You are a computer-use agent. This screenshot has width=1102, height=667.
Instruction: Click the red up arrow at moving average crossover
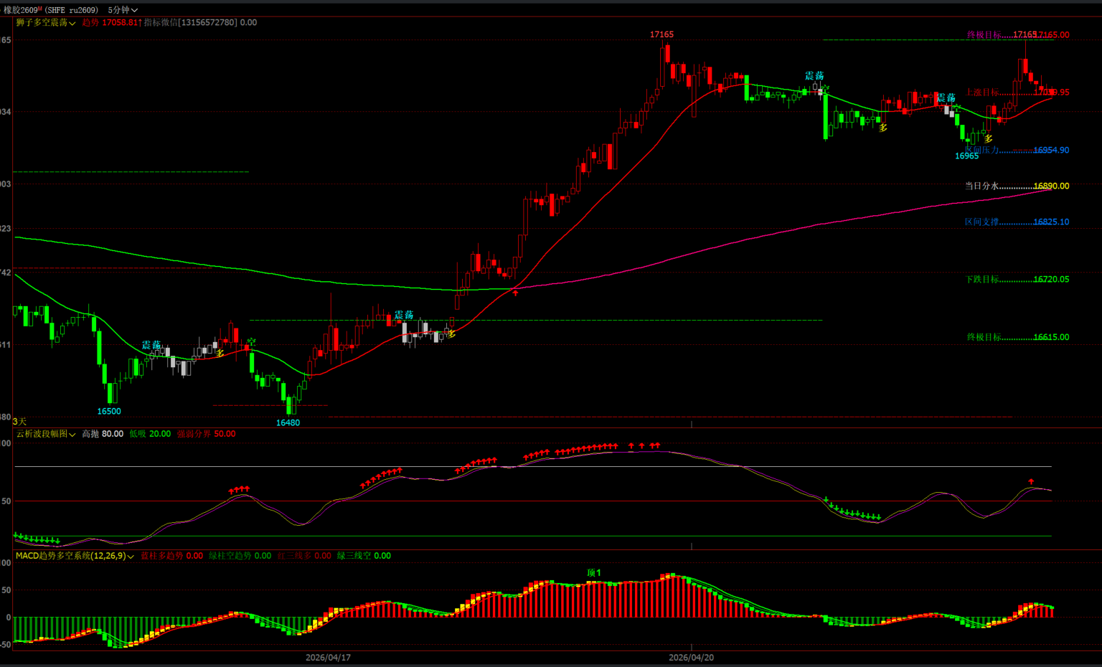(x=515, y=293)
